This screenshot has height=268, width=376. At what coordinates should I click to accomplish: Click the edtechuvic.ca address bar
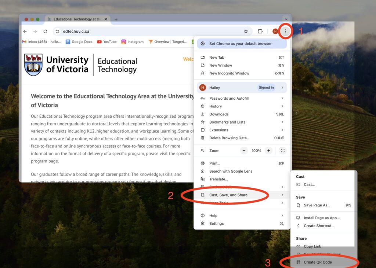pos(152,32)
